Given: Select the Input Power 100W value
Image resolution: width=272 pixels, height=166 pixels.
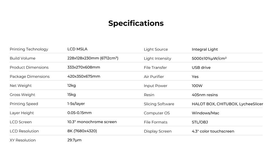Looking at the screenshot, I should [x=197, y=86].
